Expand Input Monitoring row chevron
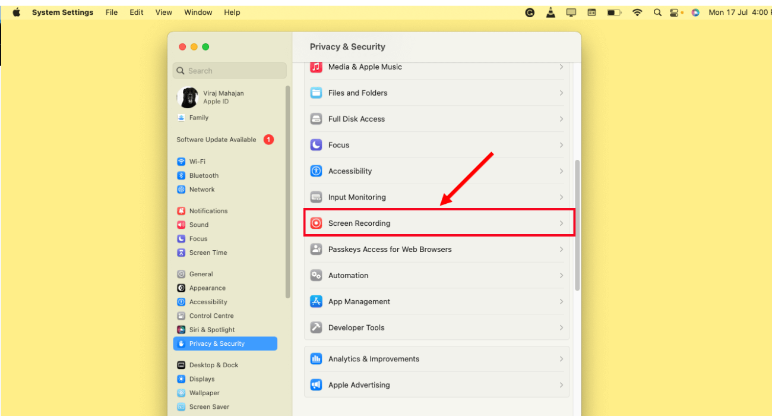 coord(561,197)
